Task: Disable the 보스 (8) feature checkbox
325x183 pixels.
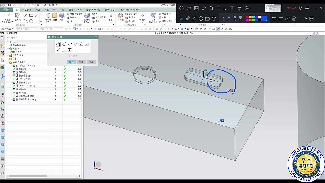Action: (x=14, y=89)
